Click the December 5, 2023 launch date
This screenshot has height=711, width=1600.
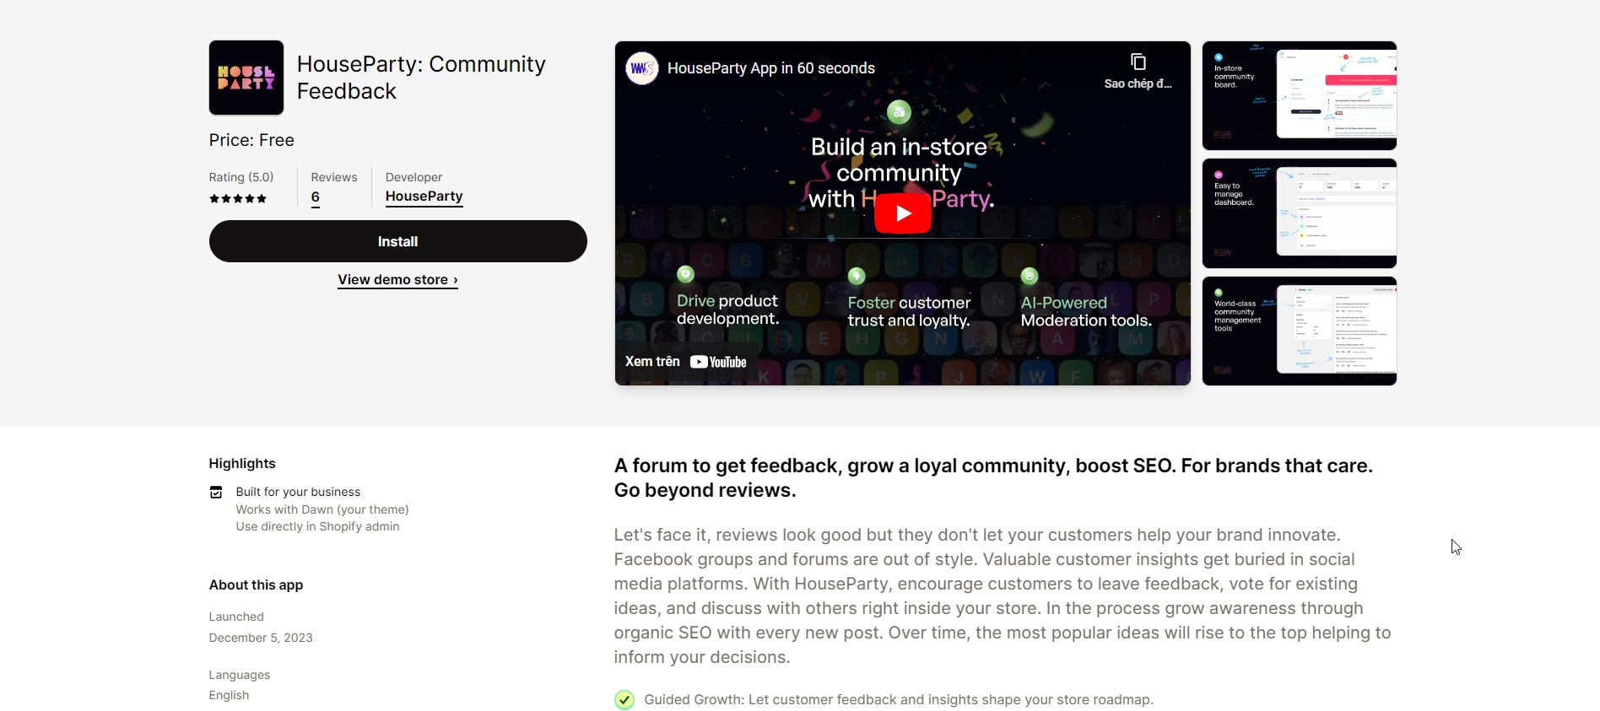[x=261, y=638]
